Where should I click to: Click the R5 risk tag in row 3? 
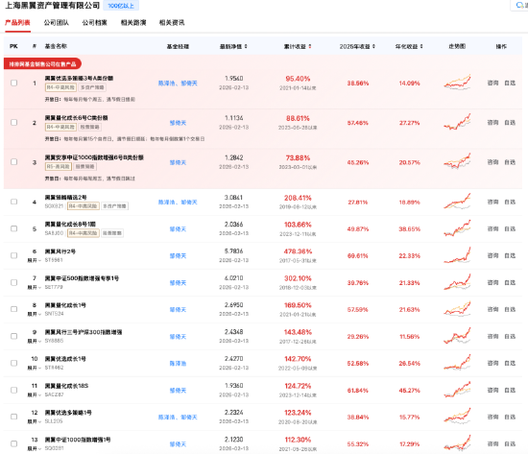(x=59, y=166)
